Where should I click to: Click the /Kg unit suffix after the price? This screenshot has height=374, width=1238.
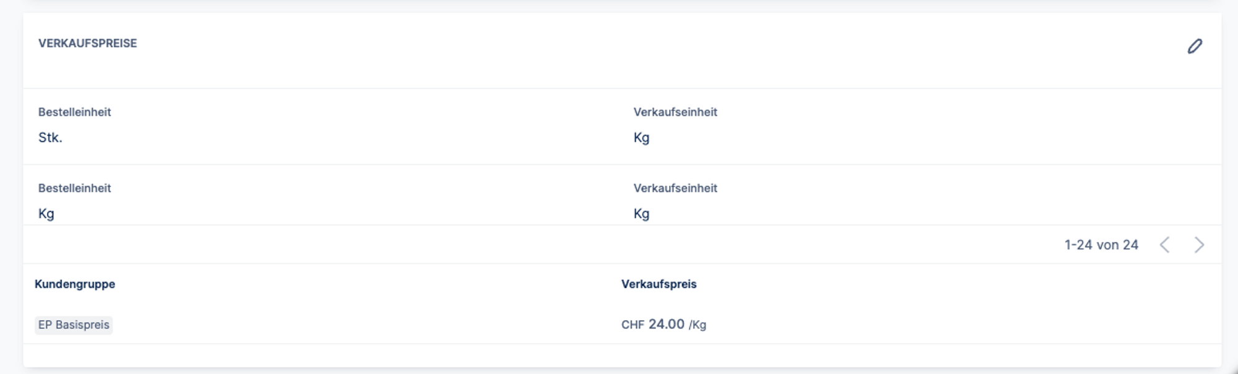coord(698,325)
